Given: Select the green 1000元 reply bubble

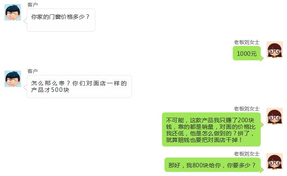Looking at the screenshot, I should (247, 53).
